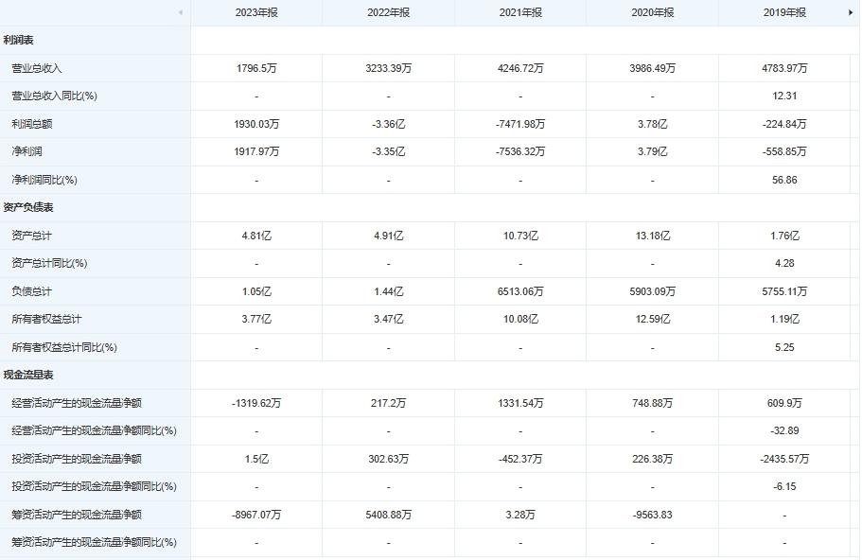Screen dimensions: 862x560
Task: Click the left scroll arrow in header
Action: tap(180, 12)
